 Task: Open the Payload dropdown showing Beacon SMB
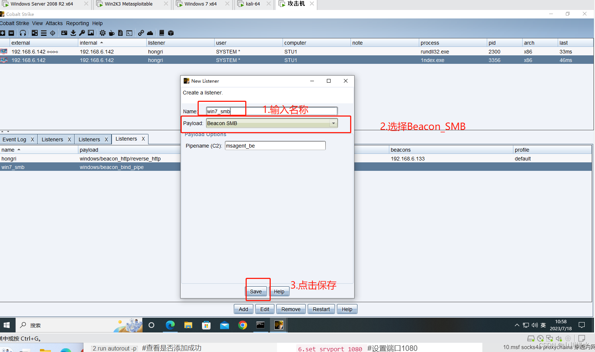(272, 123)
